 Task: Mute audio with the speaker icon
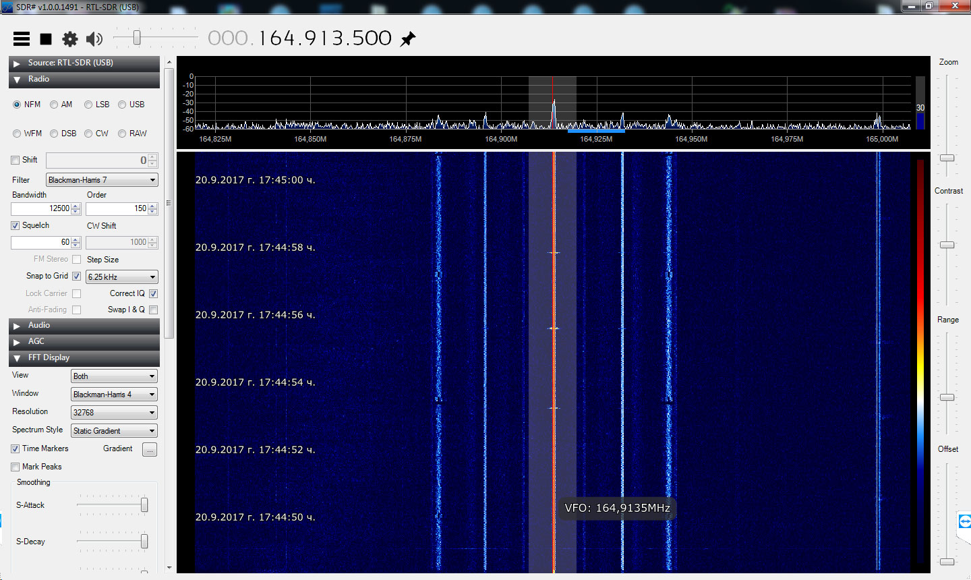tap(94, 39)
